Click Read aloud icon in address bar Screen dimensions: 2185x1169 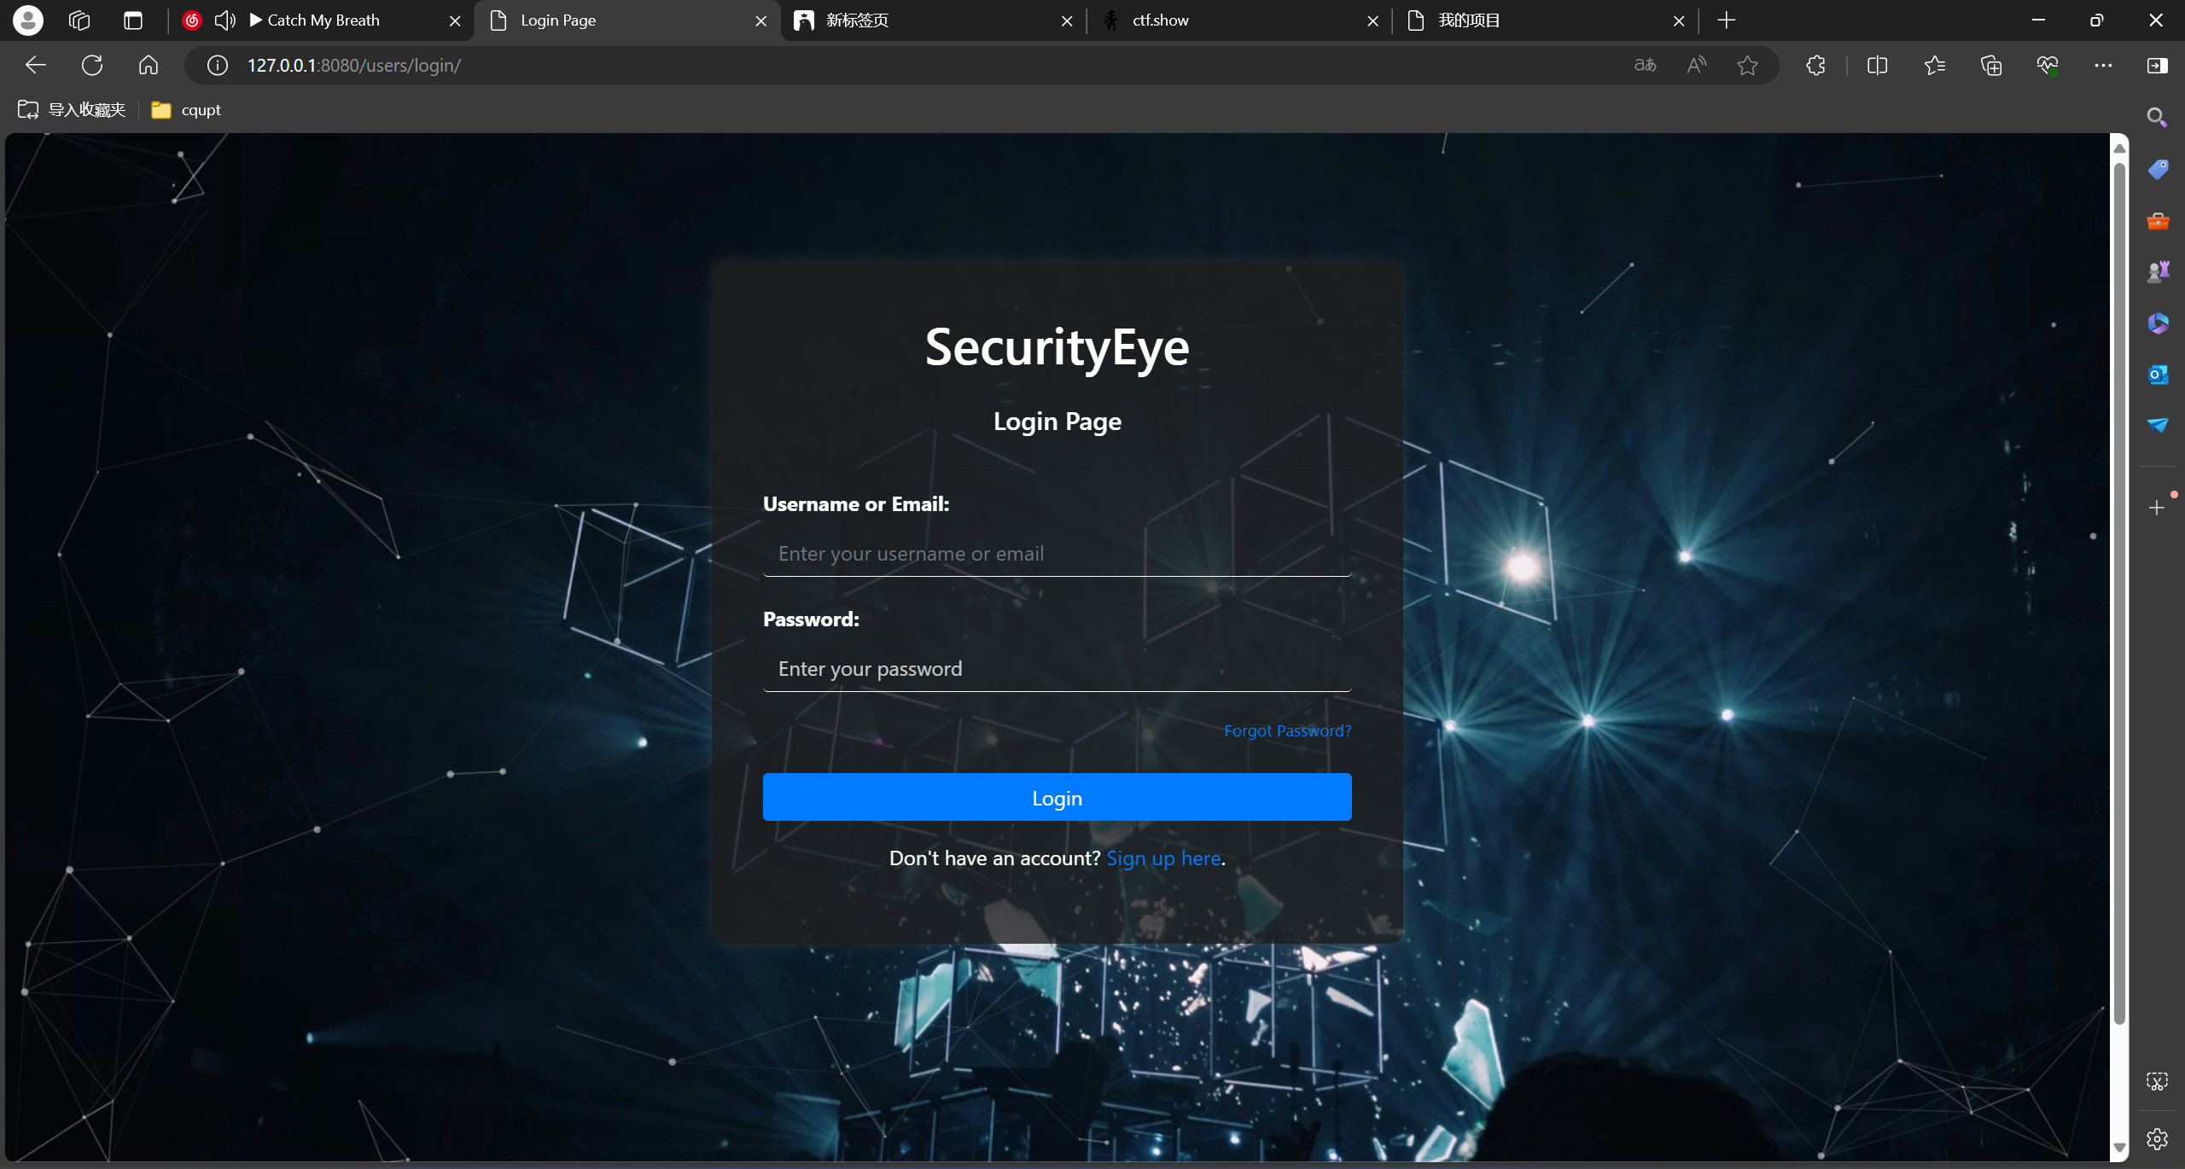pyautogui.click(x=1697, y=66)
